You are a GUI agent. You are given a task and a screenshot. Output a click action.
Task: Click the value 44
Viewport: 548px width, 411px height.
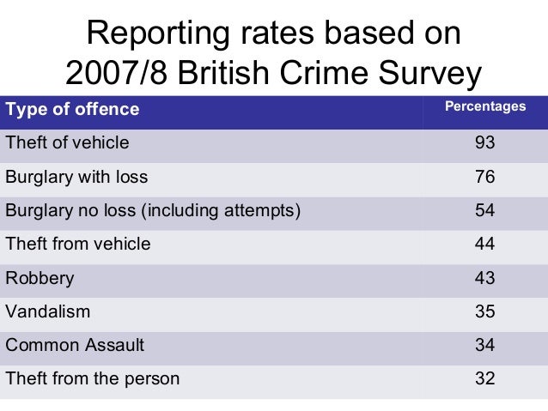click(484, 244)
